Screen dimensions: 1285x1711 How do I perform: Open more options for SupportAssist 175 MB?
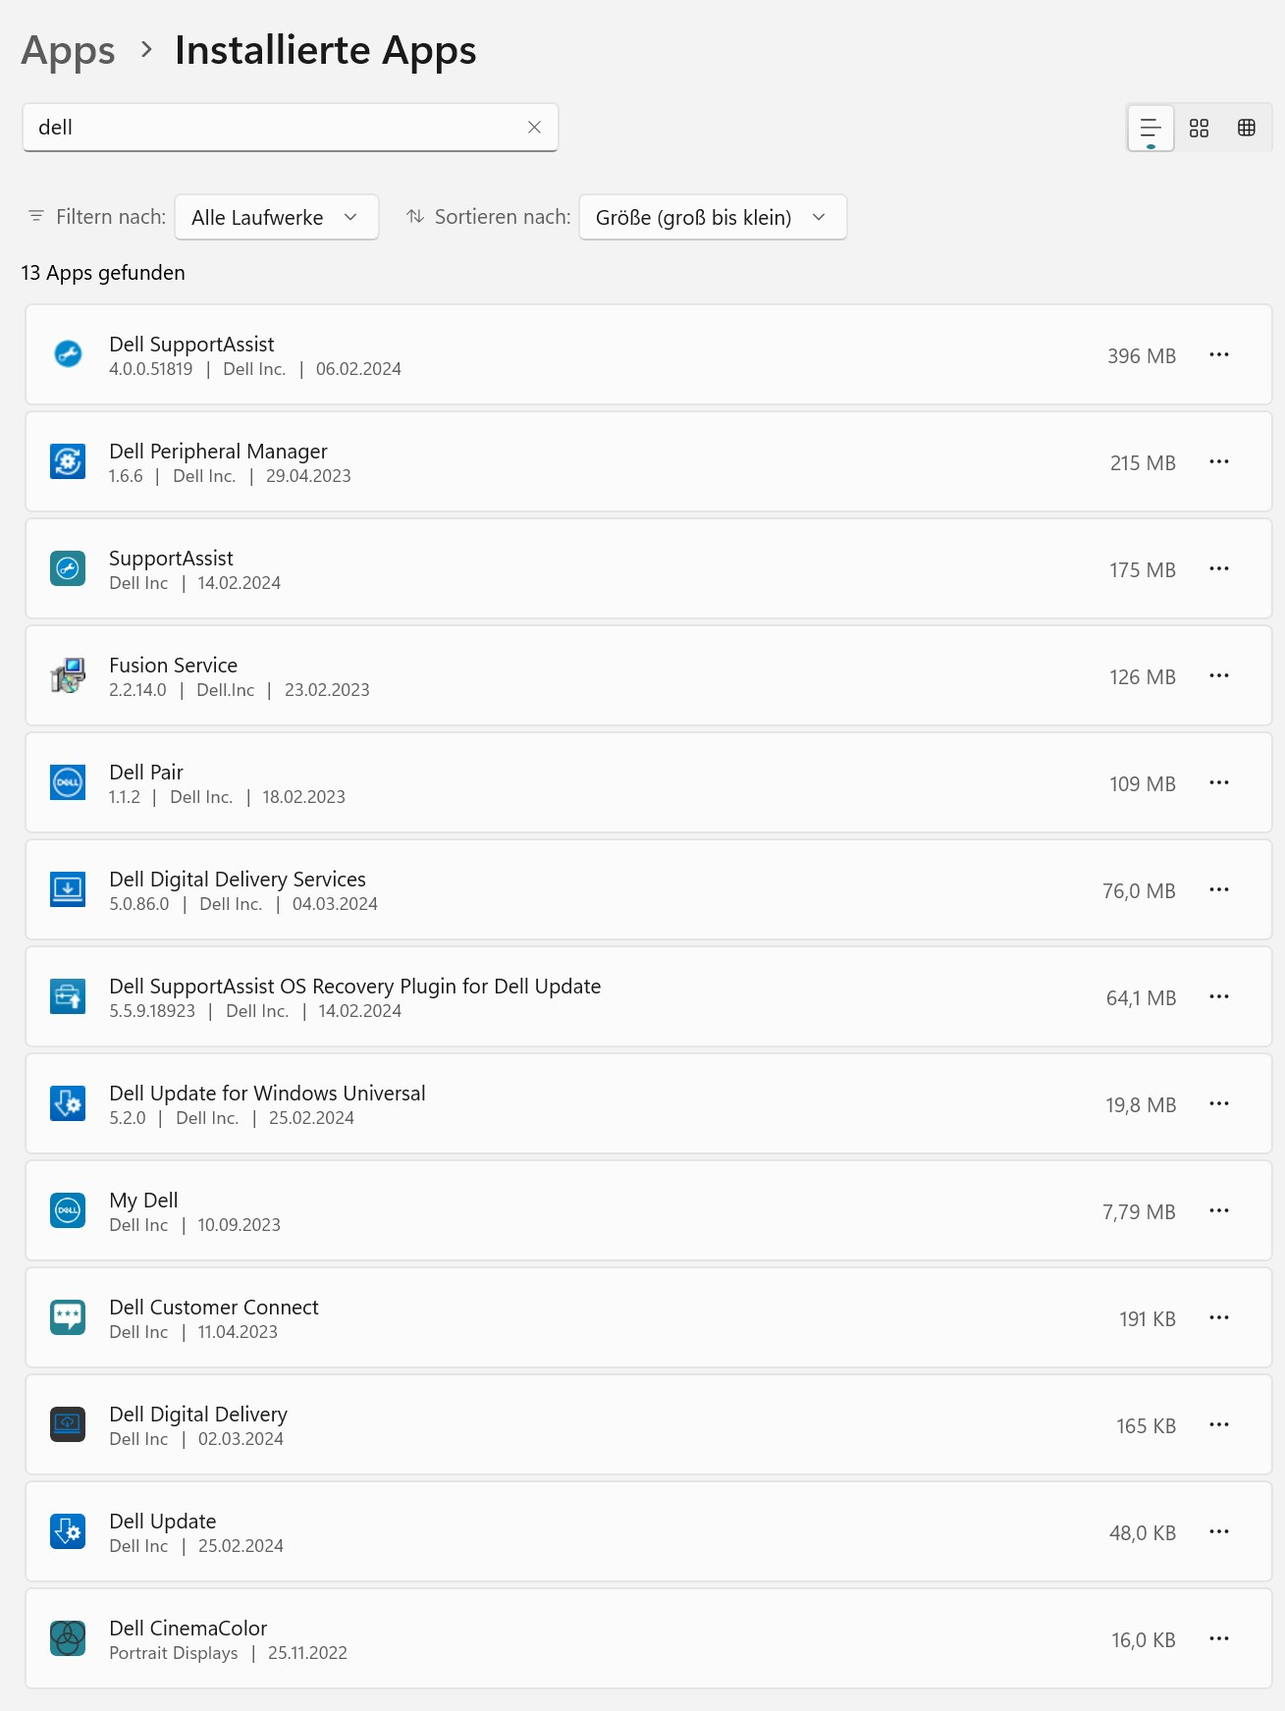pos(1219,568)
